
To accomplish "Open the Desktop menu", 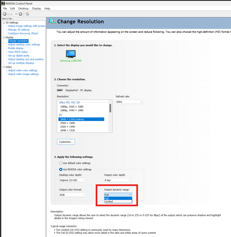I will 23,8.
